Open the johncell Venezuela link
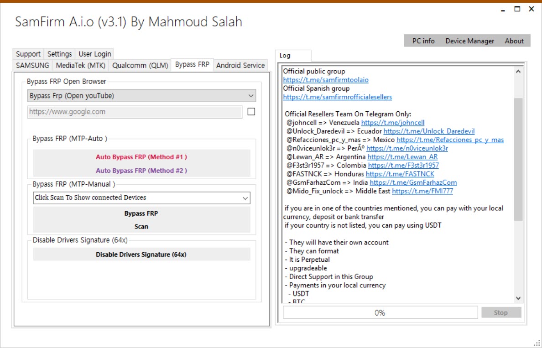The width and height of the screenshot is (542, 348). [x=393, y=123]
